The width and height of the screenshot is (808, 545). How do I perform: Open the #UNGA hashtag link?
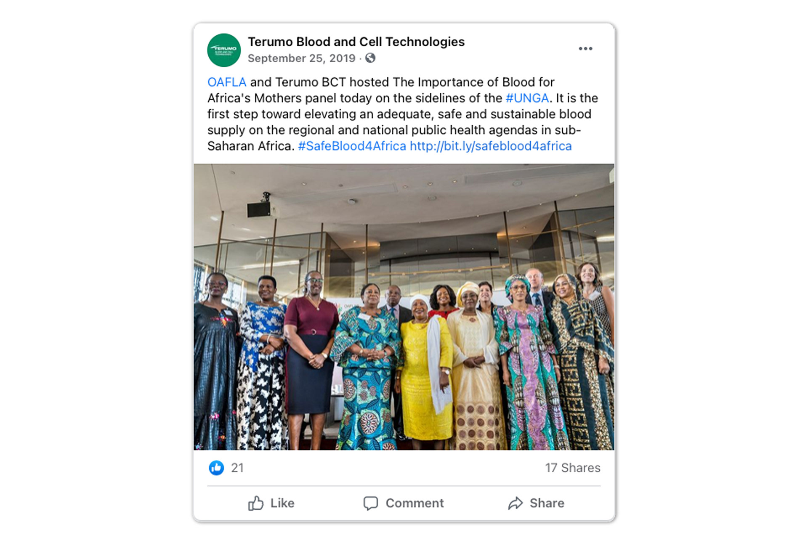pyautogui.click(x=527, y=98)
